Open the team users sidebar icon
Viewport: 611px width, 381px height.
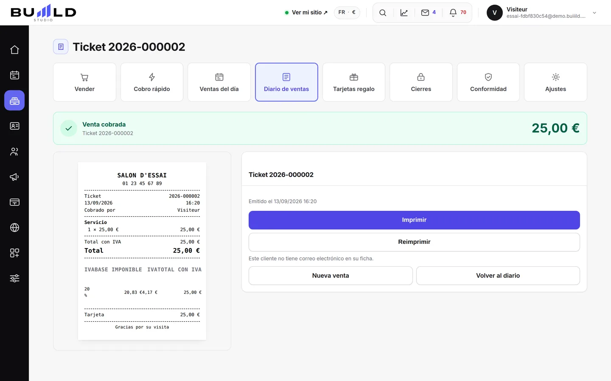coord(14,152)
